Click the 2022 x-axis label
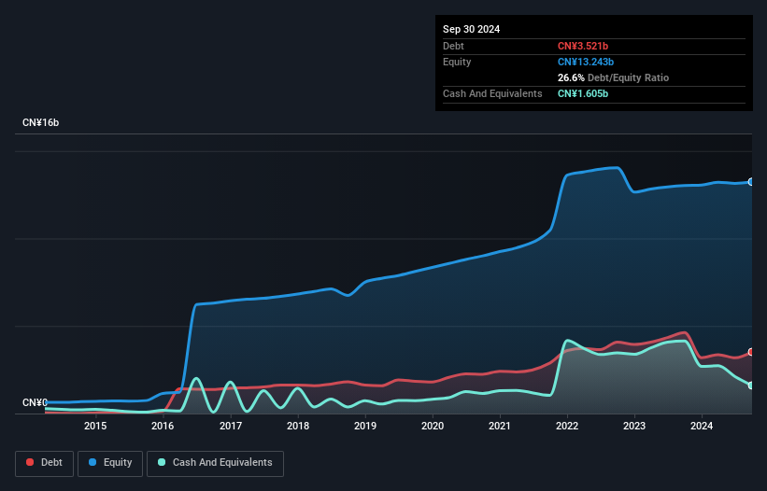767x491 pixels. tap(567, 426)
